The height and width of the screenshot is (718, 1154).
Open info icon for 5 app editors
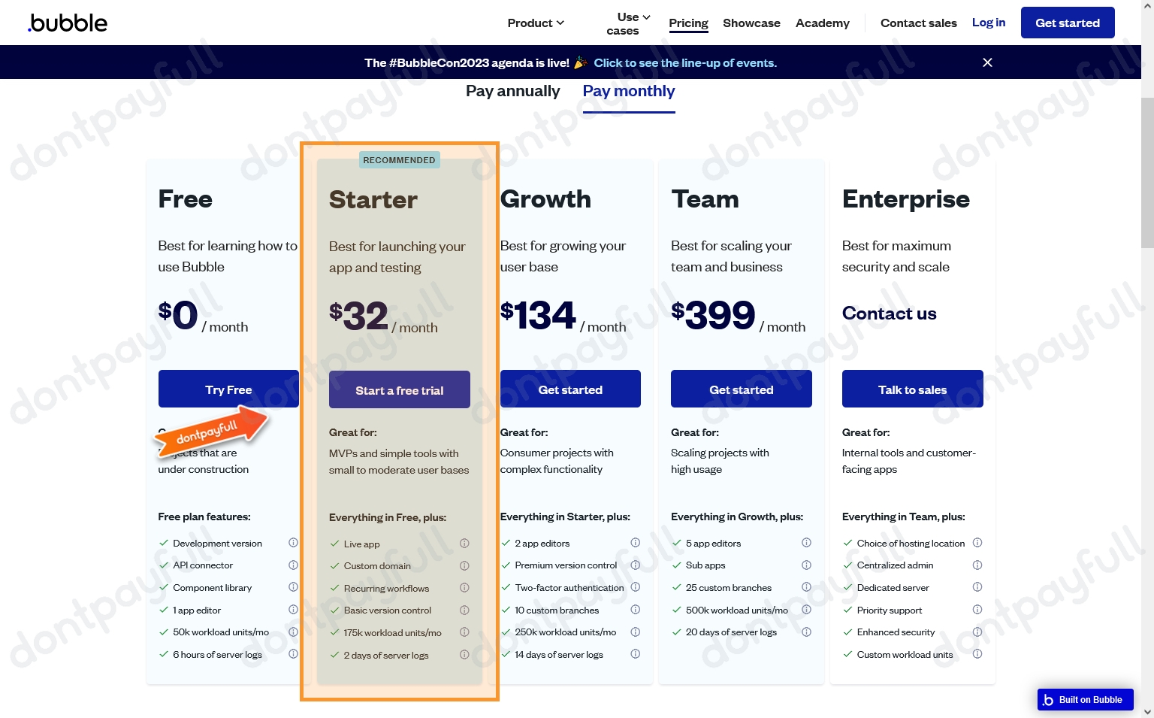(806, 543)
